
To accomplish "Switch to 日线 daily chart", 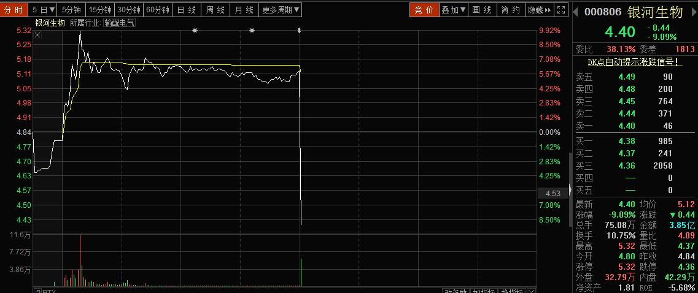I will [x=187, y=10].
